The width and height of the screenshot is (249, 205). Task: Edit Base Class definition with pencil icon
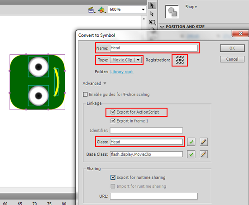(204, 154)
